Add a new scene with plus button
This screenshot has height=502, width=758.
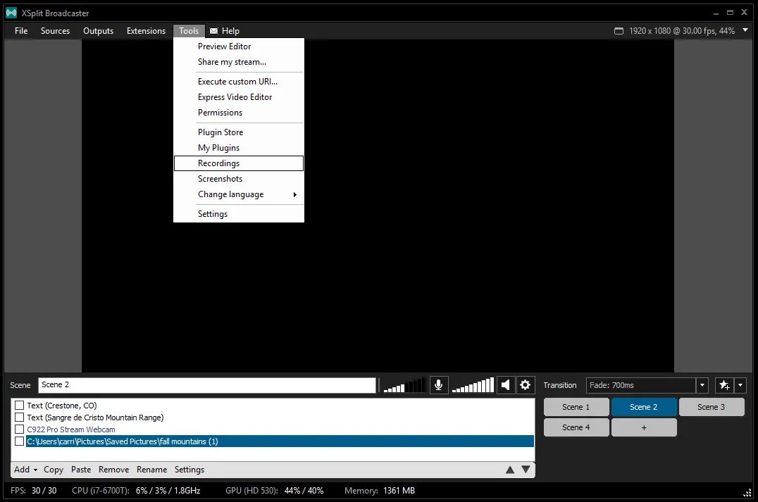(644, 427)
